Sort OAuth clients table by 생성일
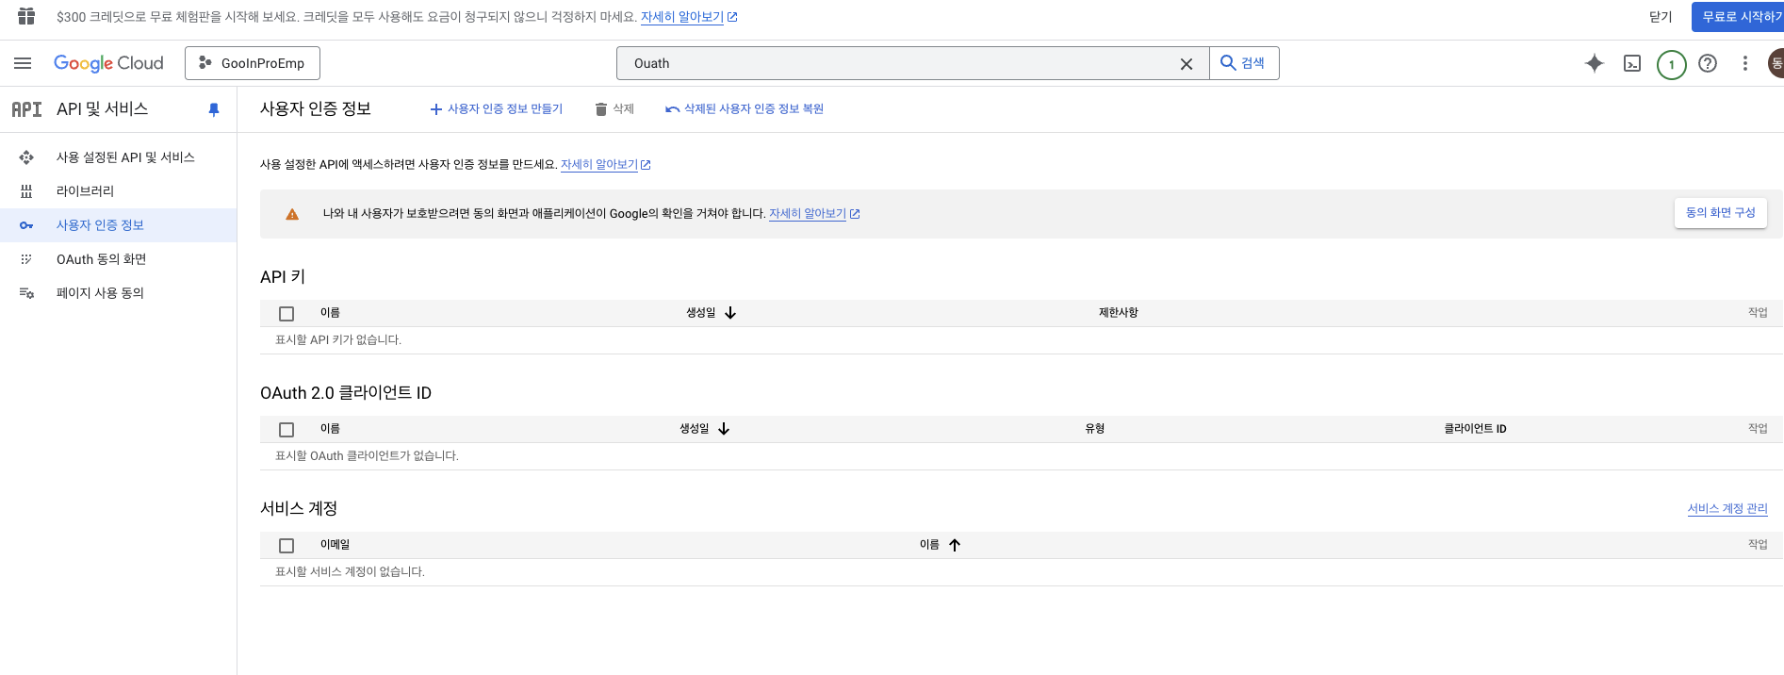 pos(705,429)
